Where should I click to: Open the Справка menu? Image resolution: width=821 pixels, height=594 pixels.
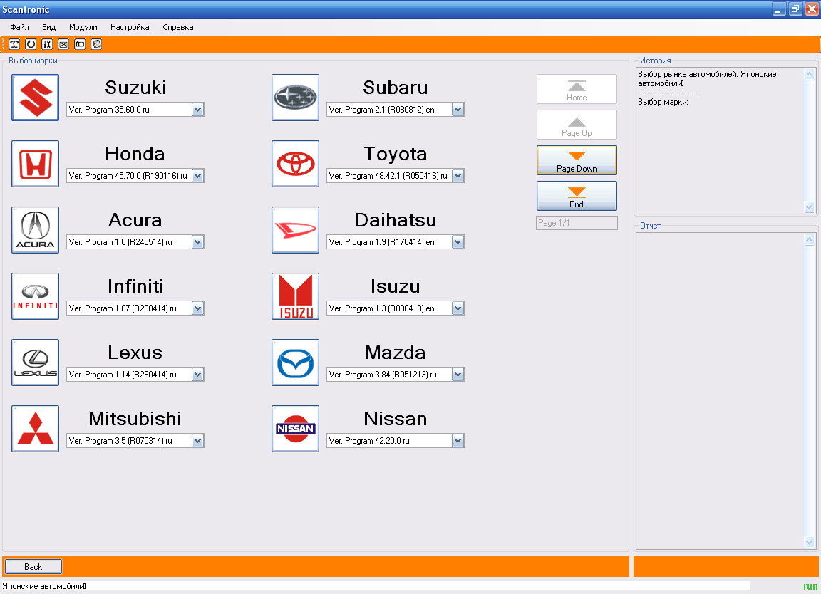click(x=178, y=27)
